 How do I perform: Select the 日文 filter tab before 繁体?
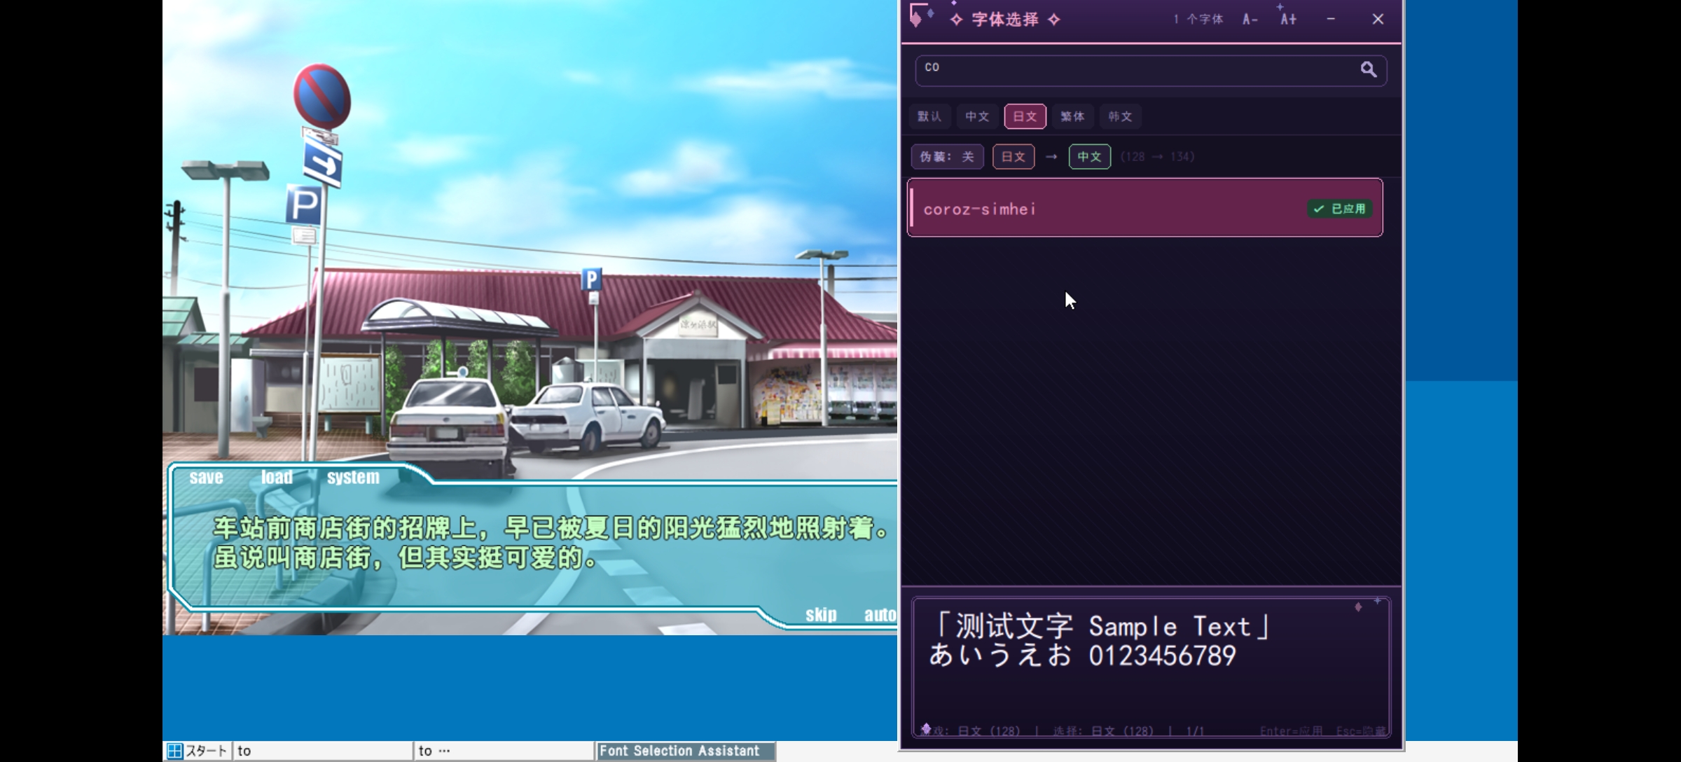pos(1025,116)
